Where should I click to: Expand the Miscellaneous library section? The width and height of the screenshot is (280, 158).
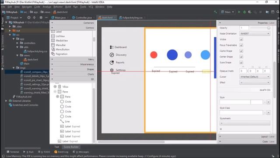coord(73,64)
